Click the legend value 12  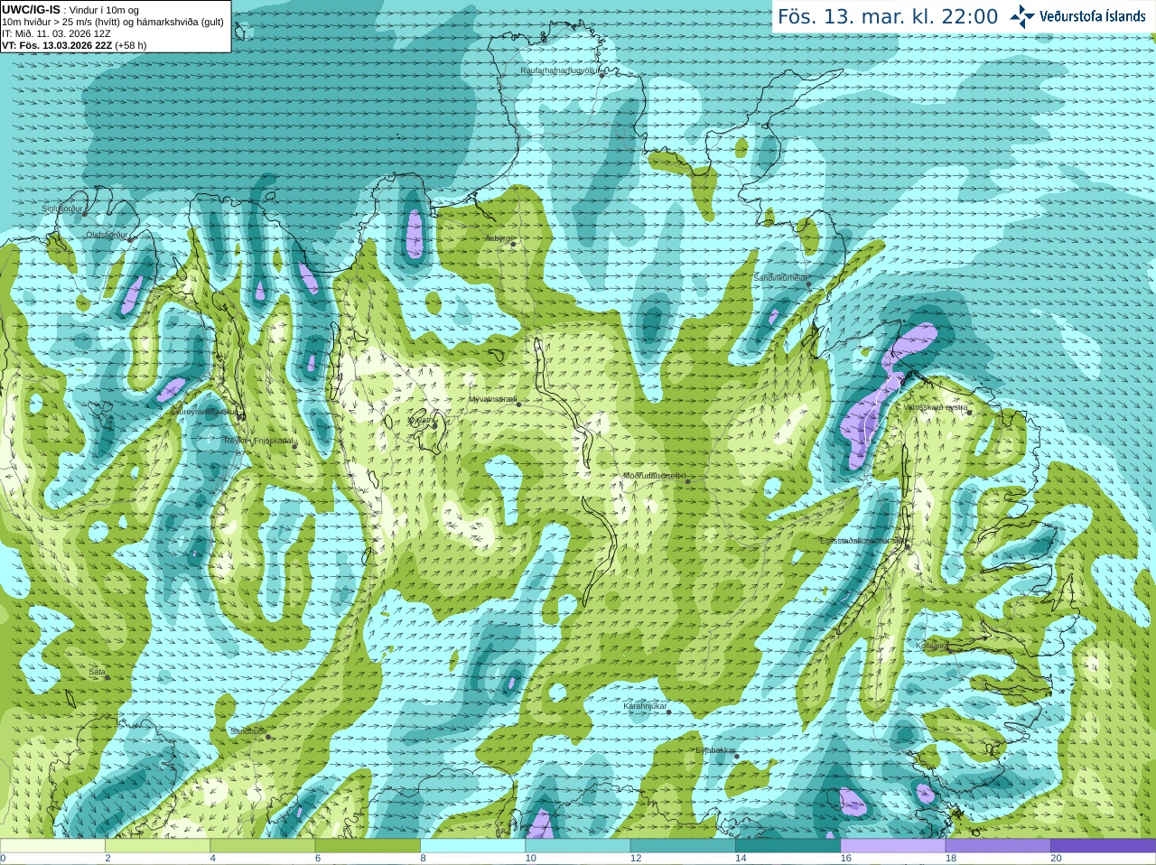(636, 859)
